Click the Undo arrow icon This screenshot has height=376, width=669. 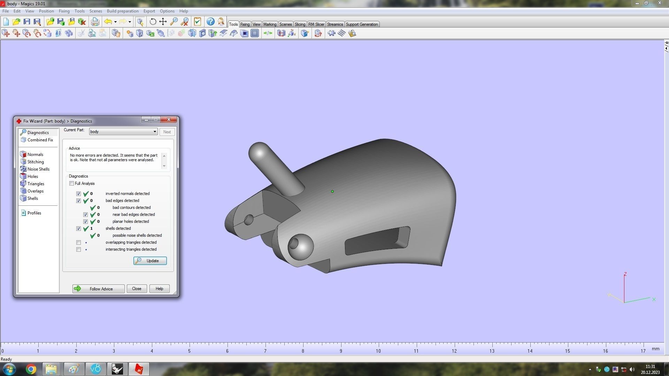[108, 22]
